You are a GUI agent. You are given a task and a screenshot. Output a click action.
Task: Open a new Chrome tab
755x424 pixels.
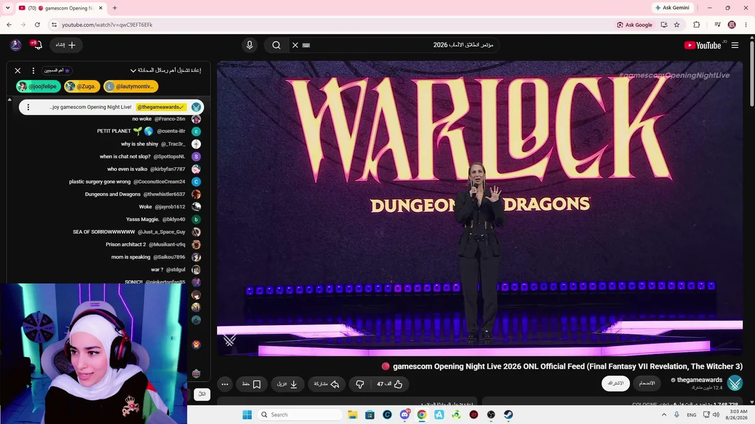114,8
